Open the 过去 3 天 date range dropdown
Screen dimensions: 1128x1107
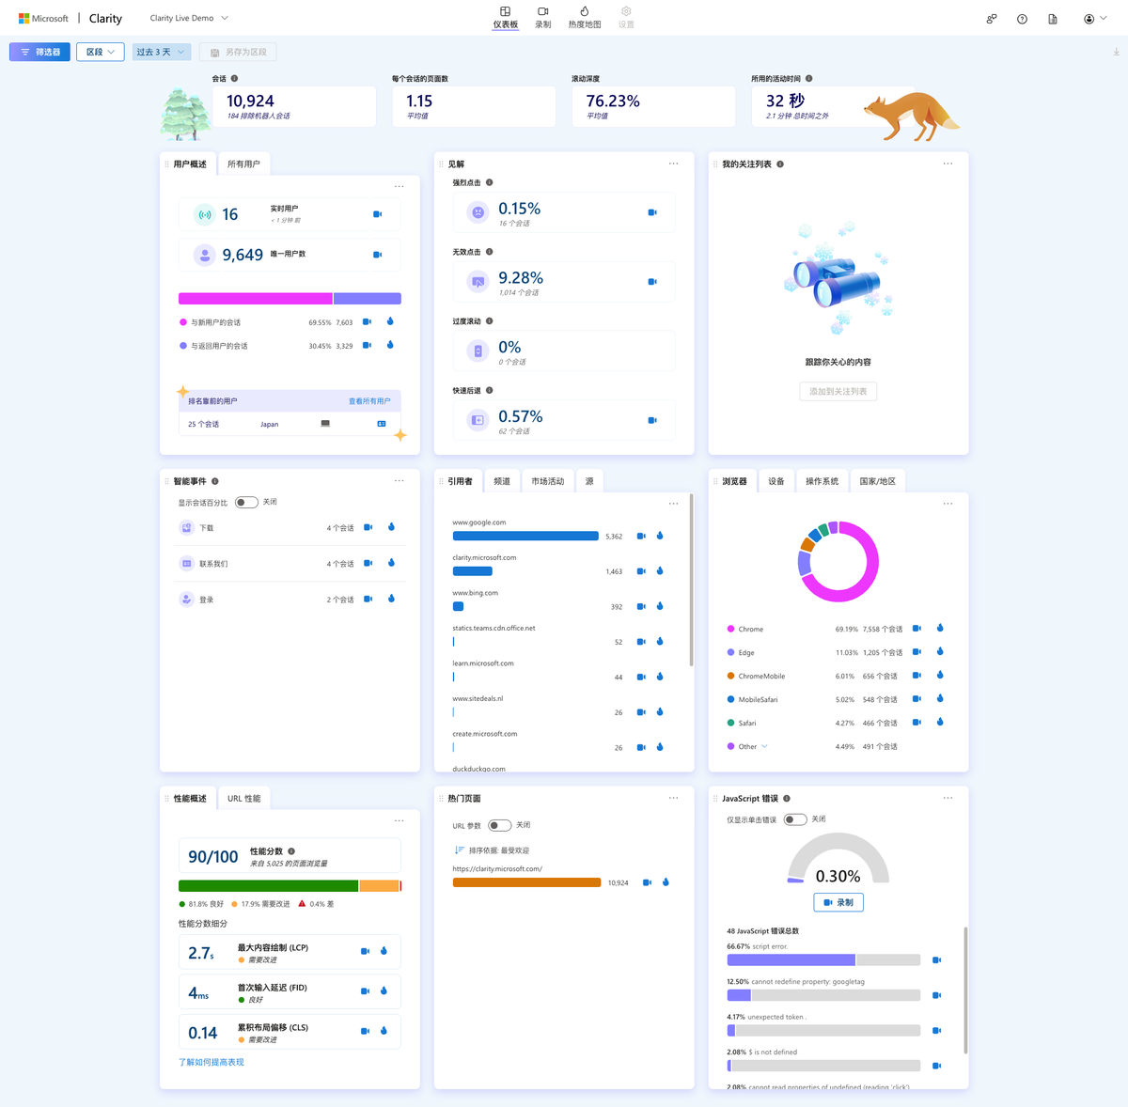[161, 53]
